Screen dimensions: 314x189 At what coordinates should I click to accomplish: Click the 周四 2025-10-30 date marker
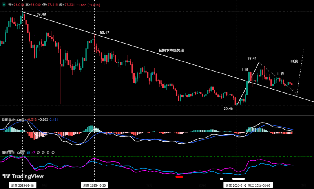coord(94,185)
